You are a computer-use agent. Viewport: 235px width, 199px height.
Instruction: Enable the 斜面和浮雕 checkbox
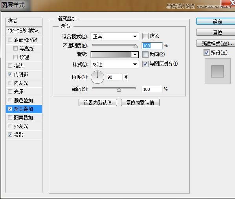click(x=10, y=40)
